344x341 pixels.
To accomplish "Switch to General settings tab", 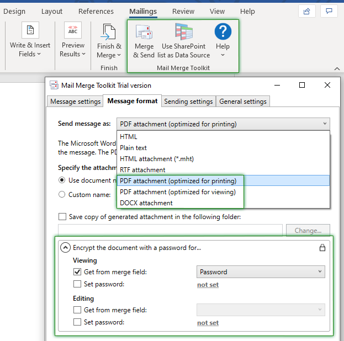I will 243,102.
